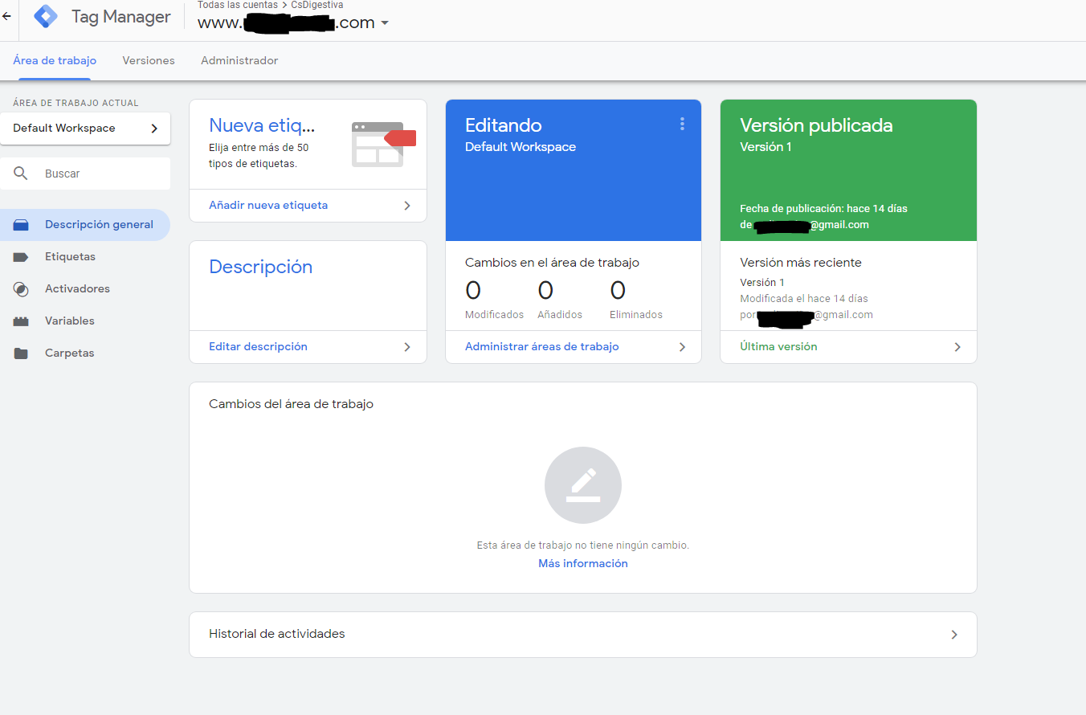
Task: Click Administrar áreas de trabajo
Action: point(541,347)
